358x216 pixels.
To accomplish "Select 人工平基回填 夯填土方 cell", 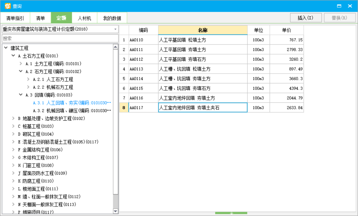I will tap(203, 49).
